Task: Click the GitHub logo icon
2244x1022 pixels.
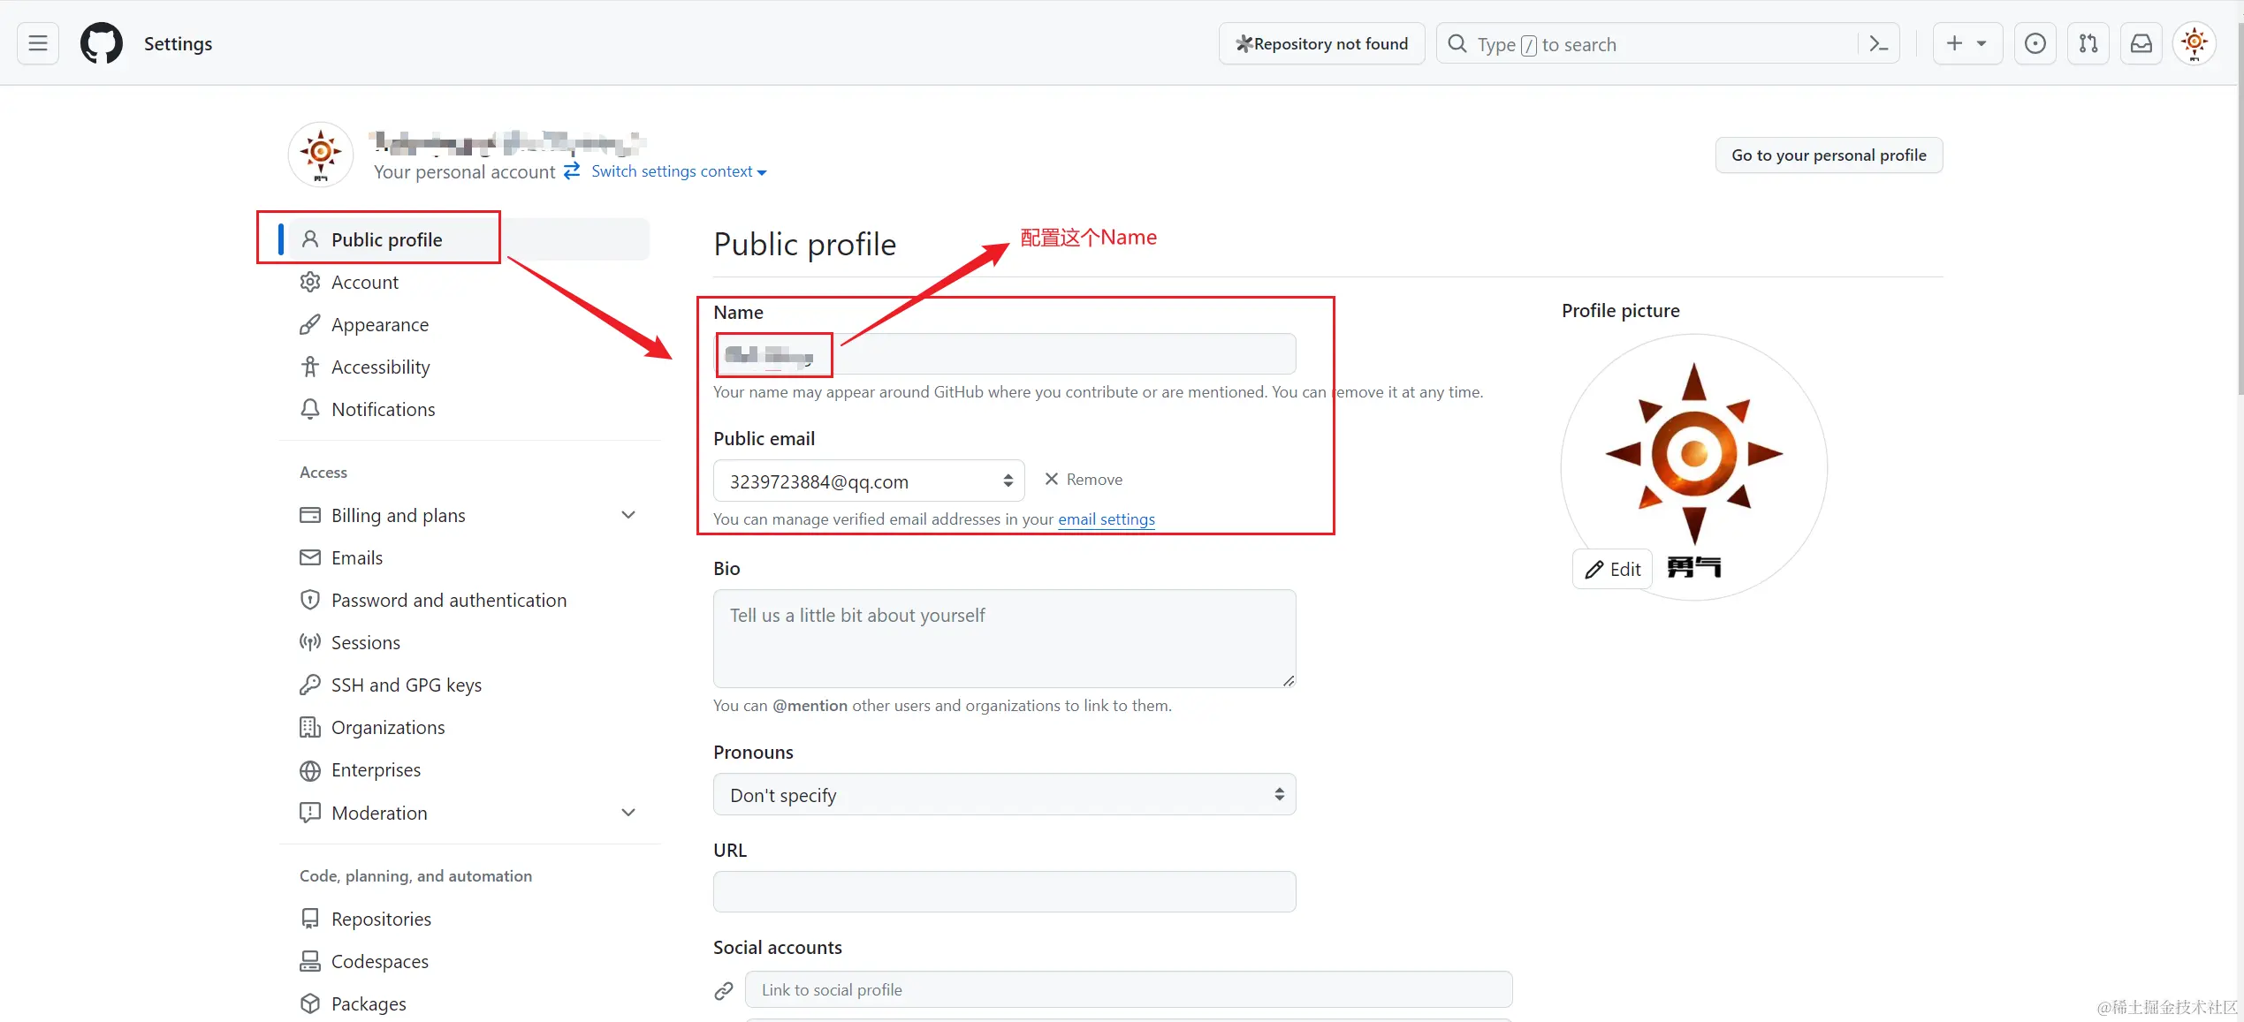Action: click(102, 43)
